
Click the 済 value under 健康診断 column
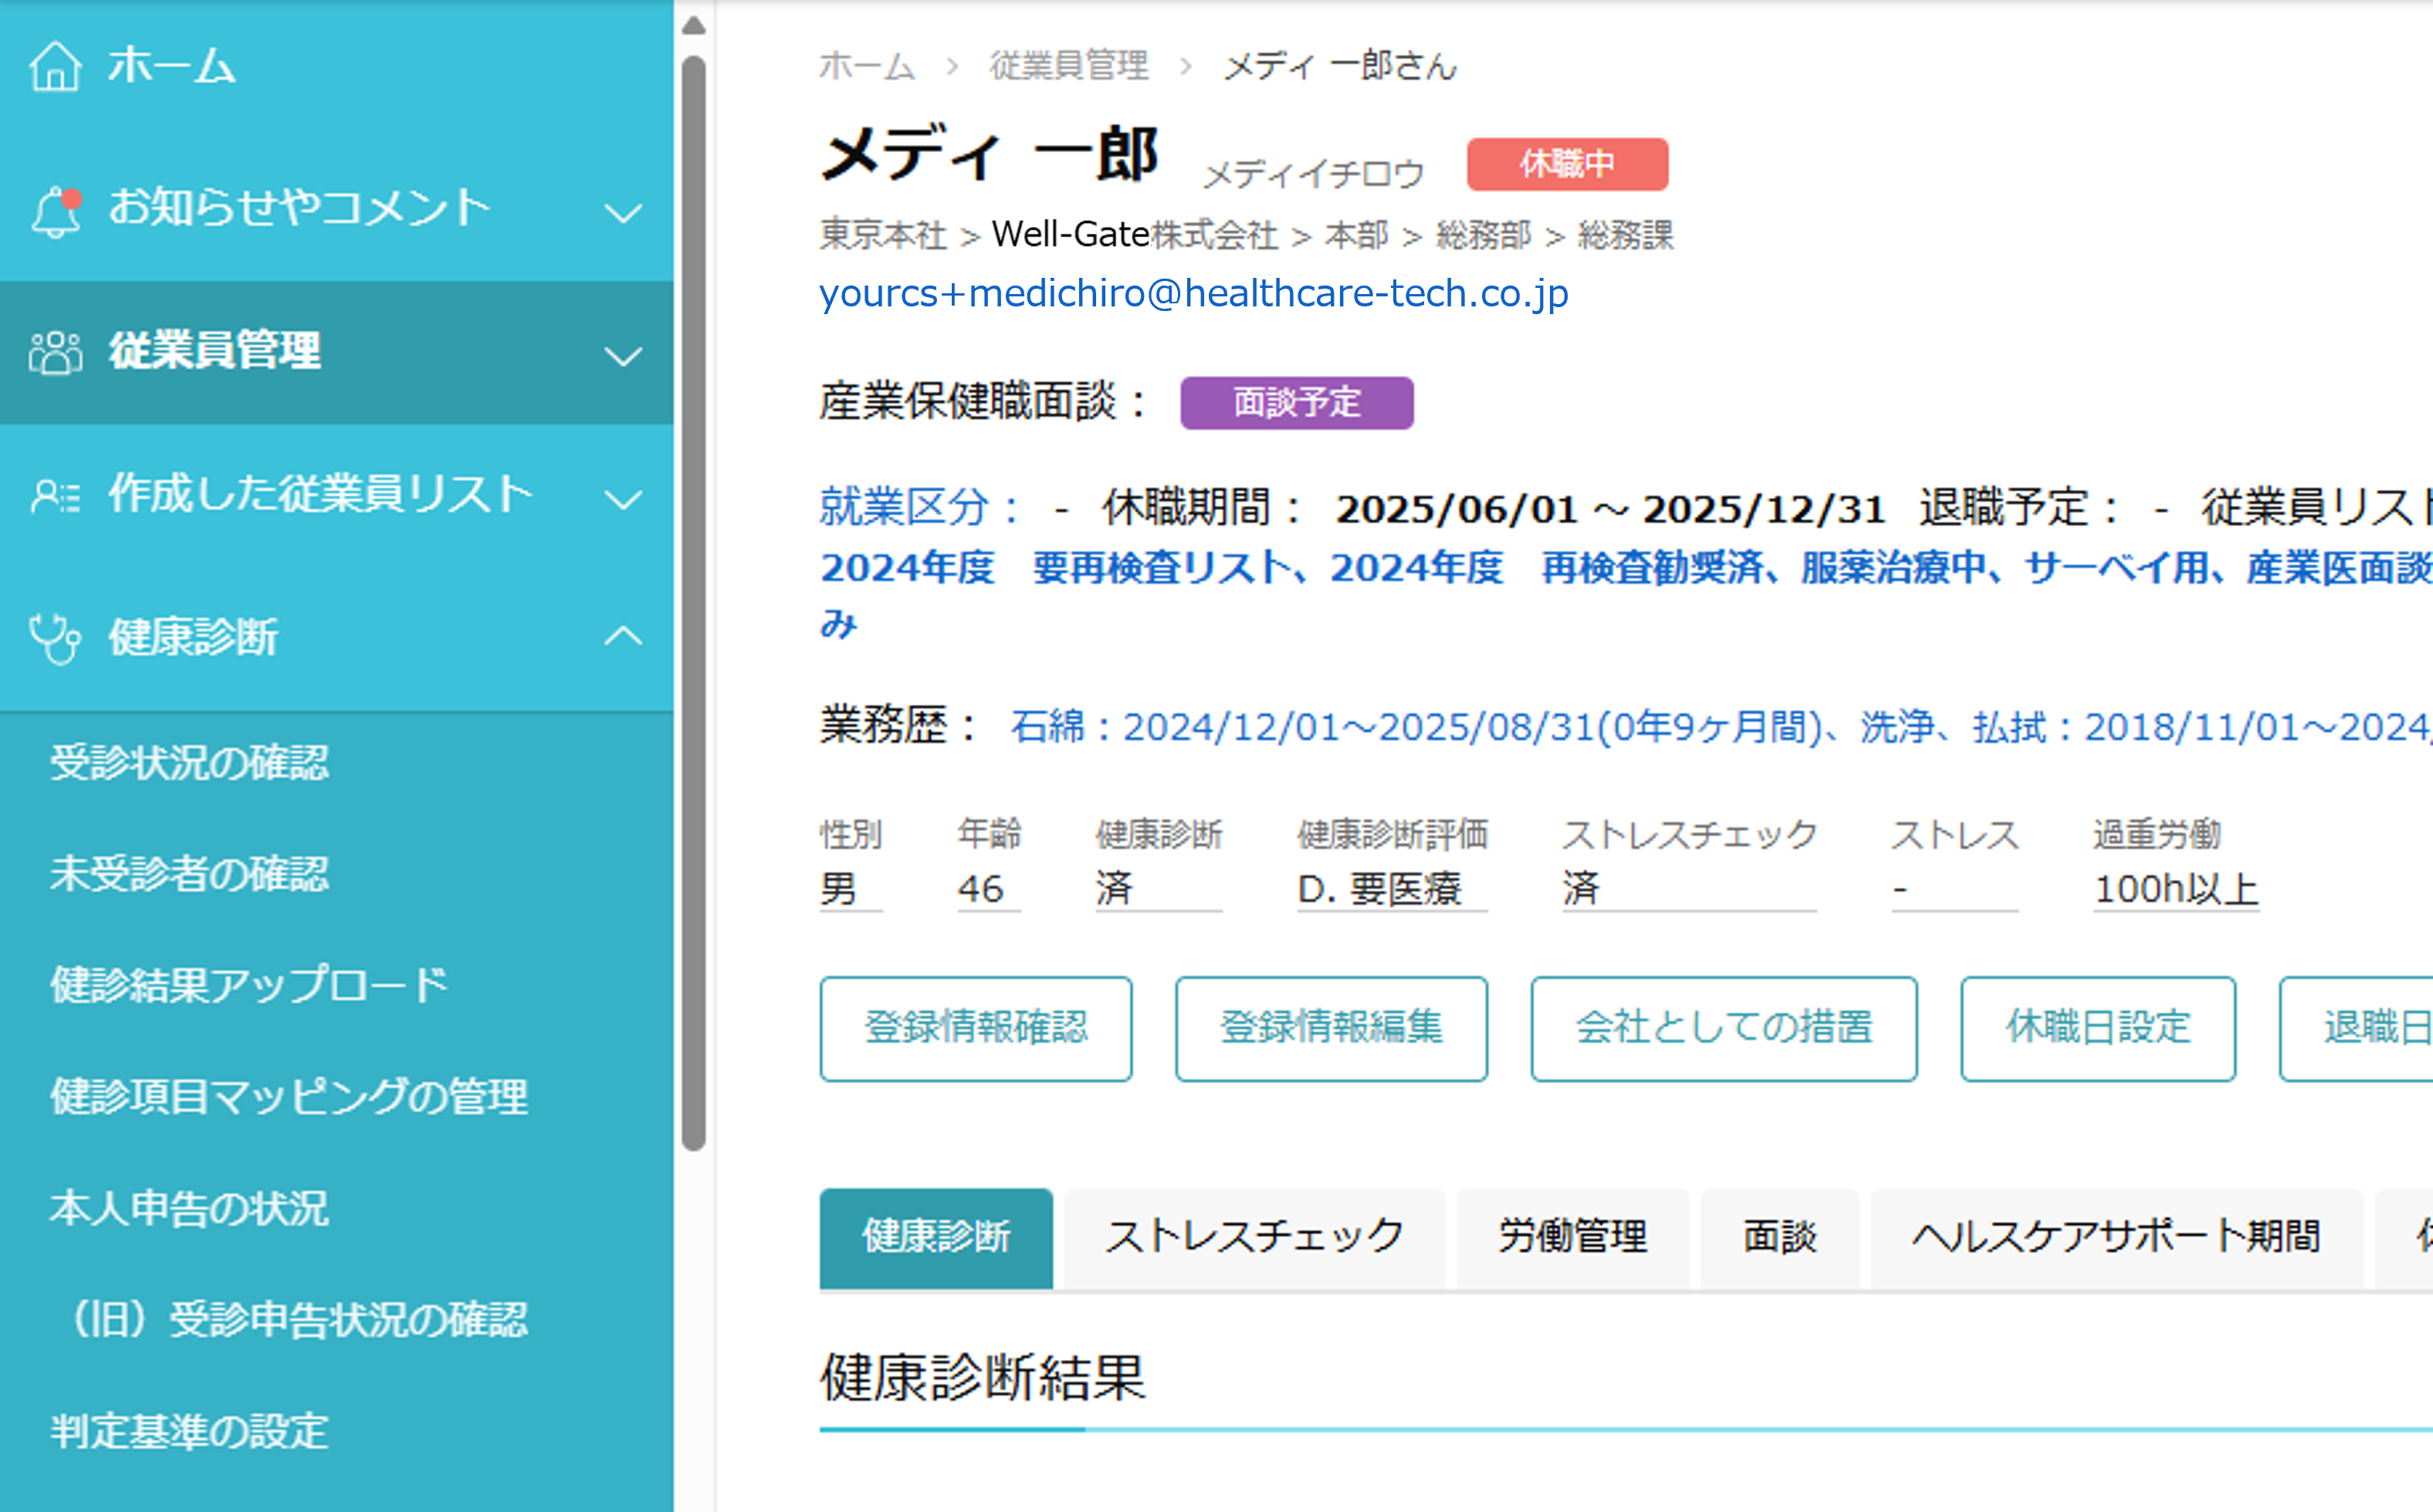click(1114, 889)
